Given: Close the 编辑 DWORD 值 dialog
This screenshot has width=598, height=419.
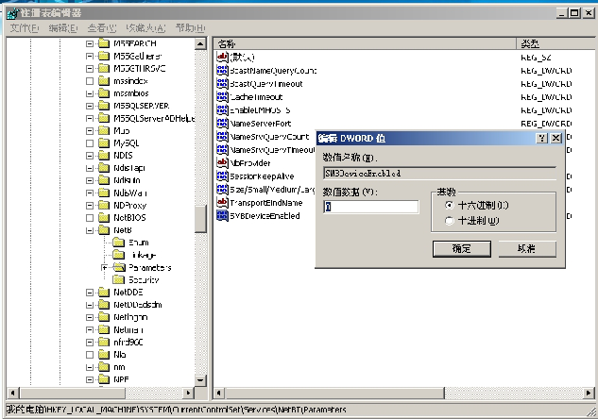Looking at the screenshot, I should point(556,138).
